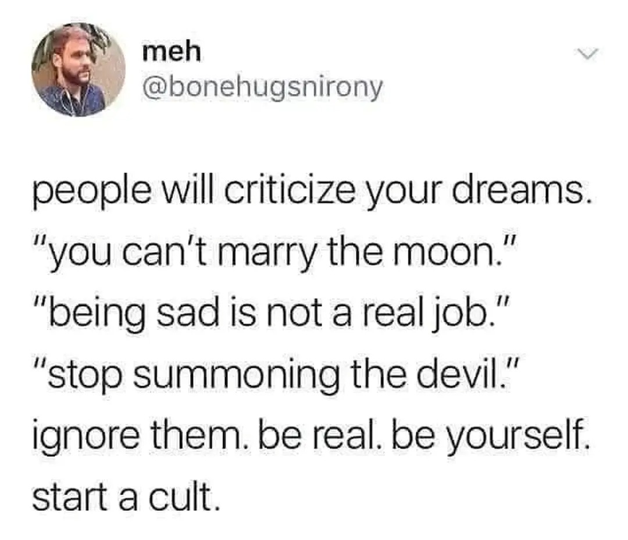
Task: Select the final line "start a cult."
Action: click(x=126, y=497)
